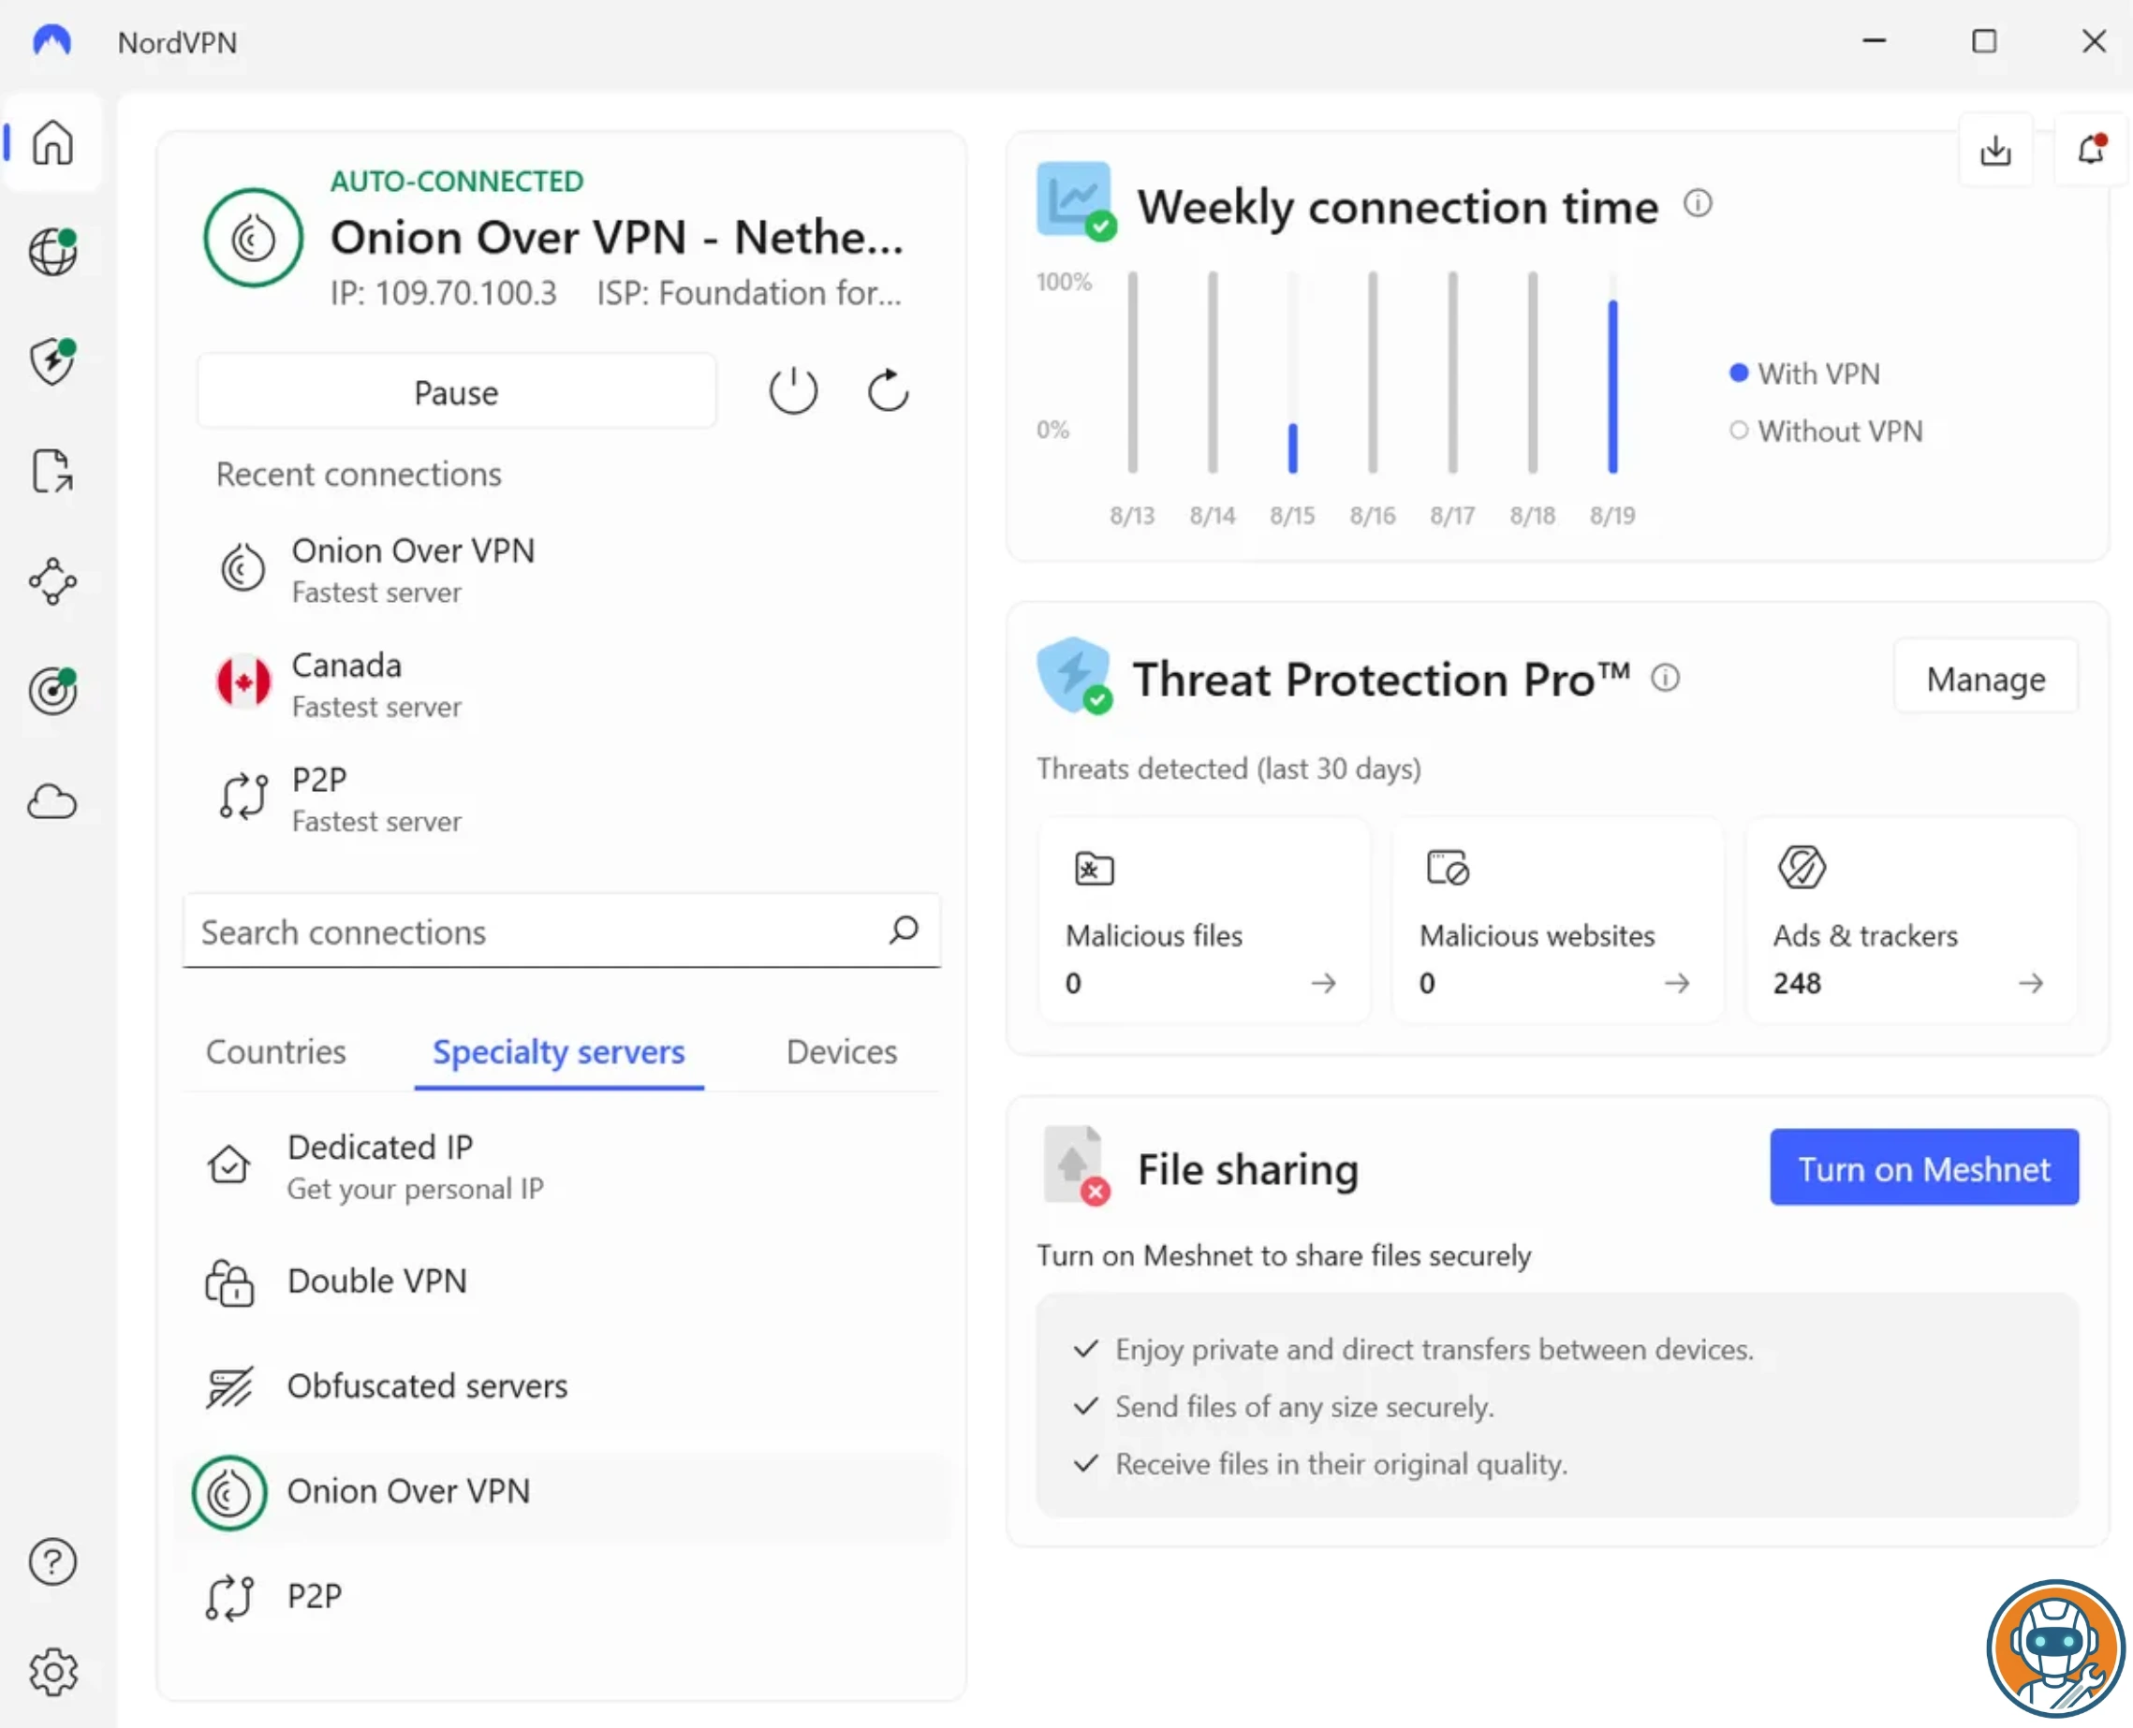2133x1728 pixels.
Task: Expand Ads & trackers threat details
Action: coord(2032,984)
